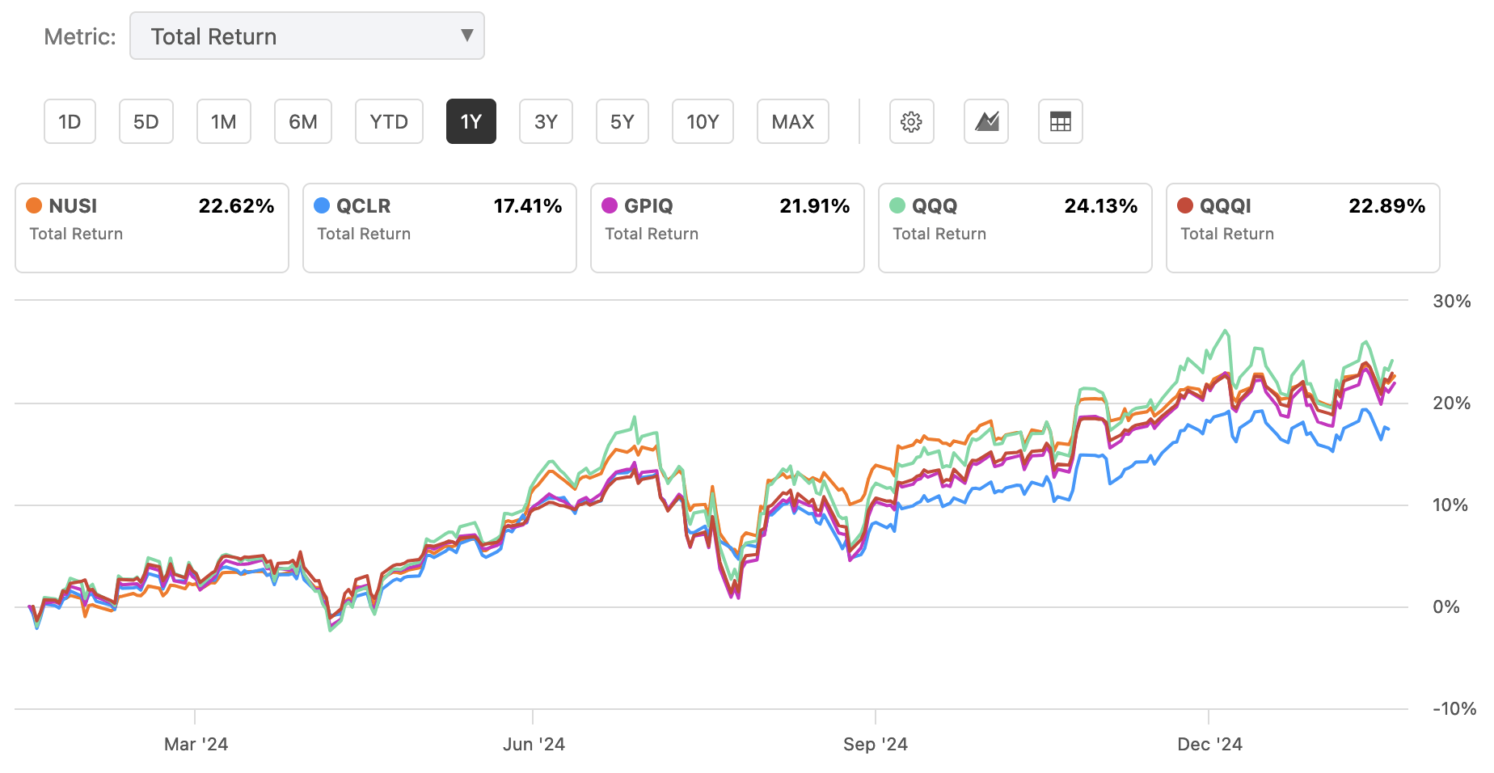1494x773 pixels.
Task: Select the 5D time range
Action: (146, 121)
